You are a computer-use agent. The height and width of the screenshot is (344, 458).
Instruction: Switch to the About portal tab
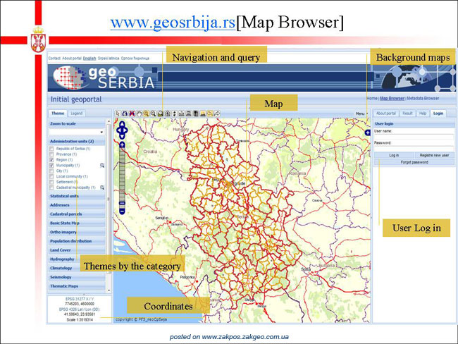385,113
